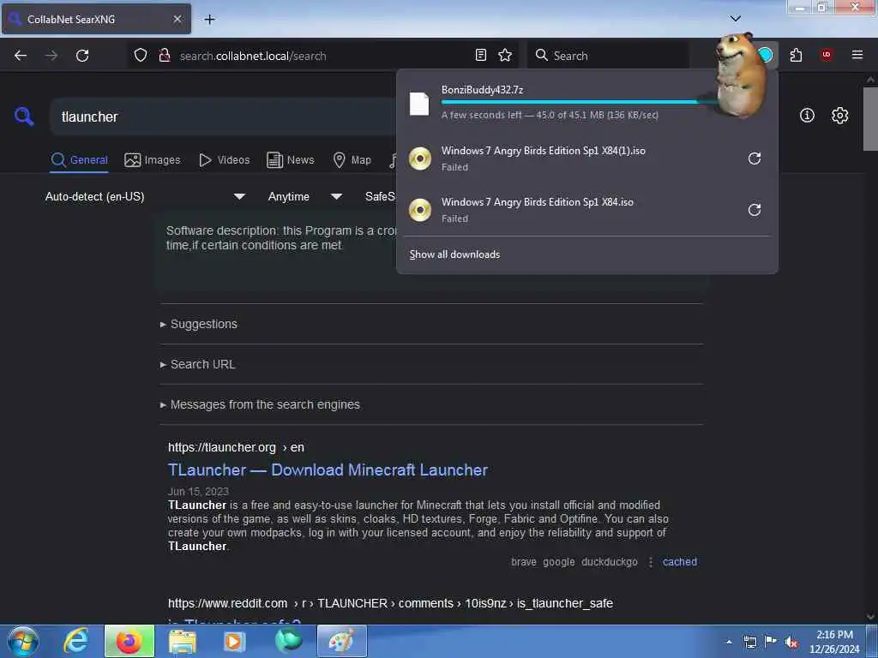Image resolution: width=878 pixels, height=658 pixels.
Task: Click the taskbar clock 2:16 PM
Action: pos(834,642)
